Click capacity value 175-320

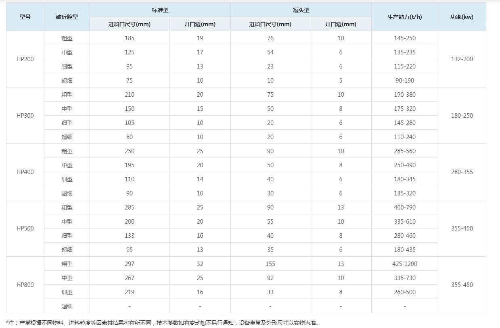[x=405, y=109]
